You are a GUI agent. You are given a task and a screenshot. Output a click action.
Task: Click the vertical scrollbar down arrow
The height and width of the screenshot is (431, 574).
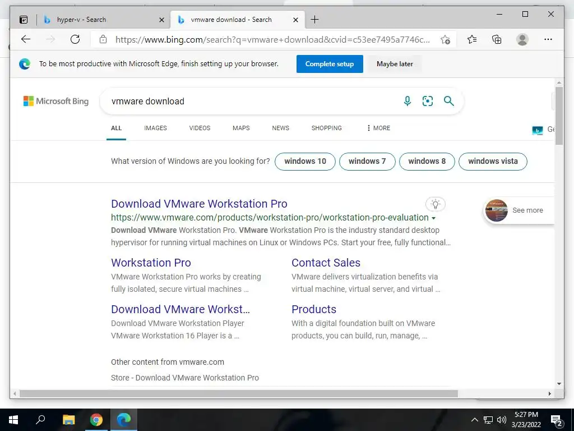(559, 384)
